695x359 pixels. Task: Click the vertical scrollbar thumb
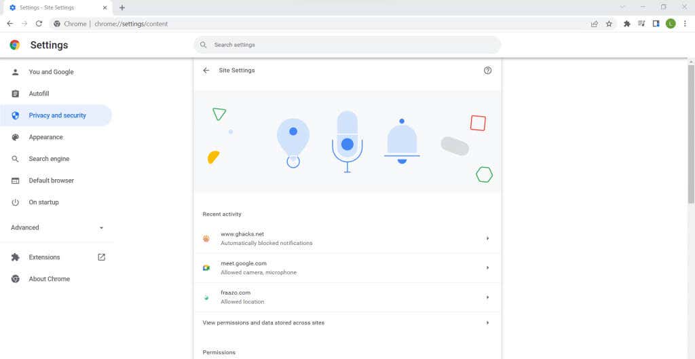pyautogui.click(x=691, y=133)
